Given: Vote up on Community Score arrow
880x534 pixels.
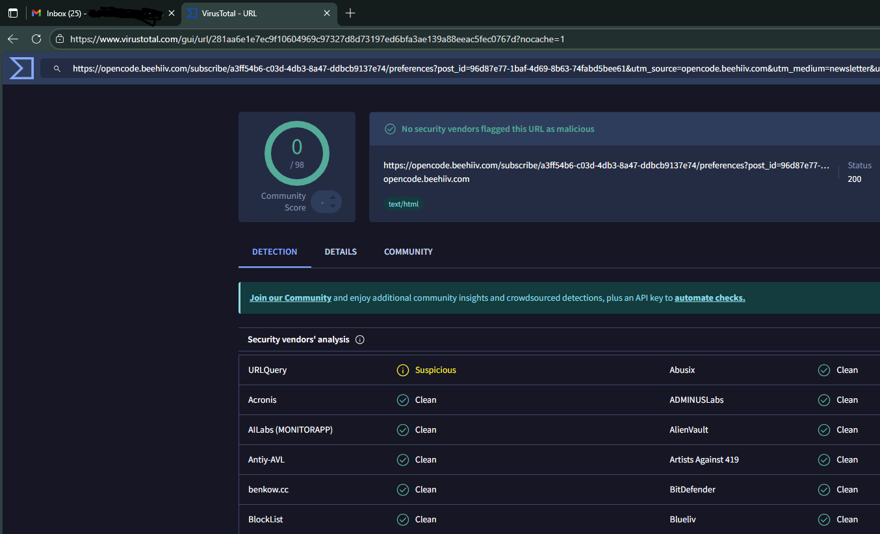Looking at the screenshot, I should (x=333, y=197).
